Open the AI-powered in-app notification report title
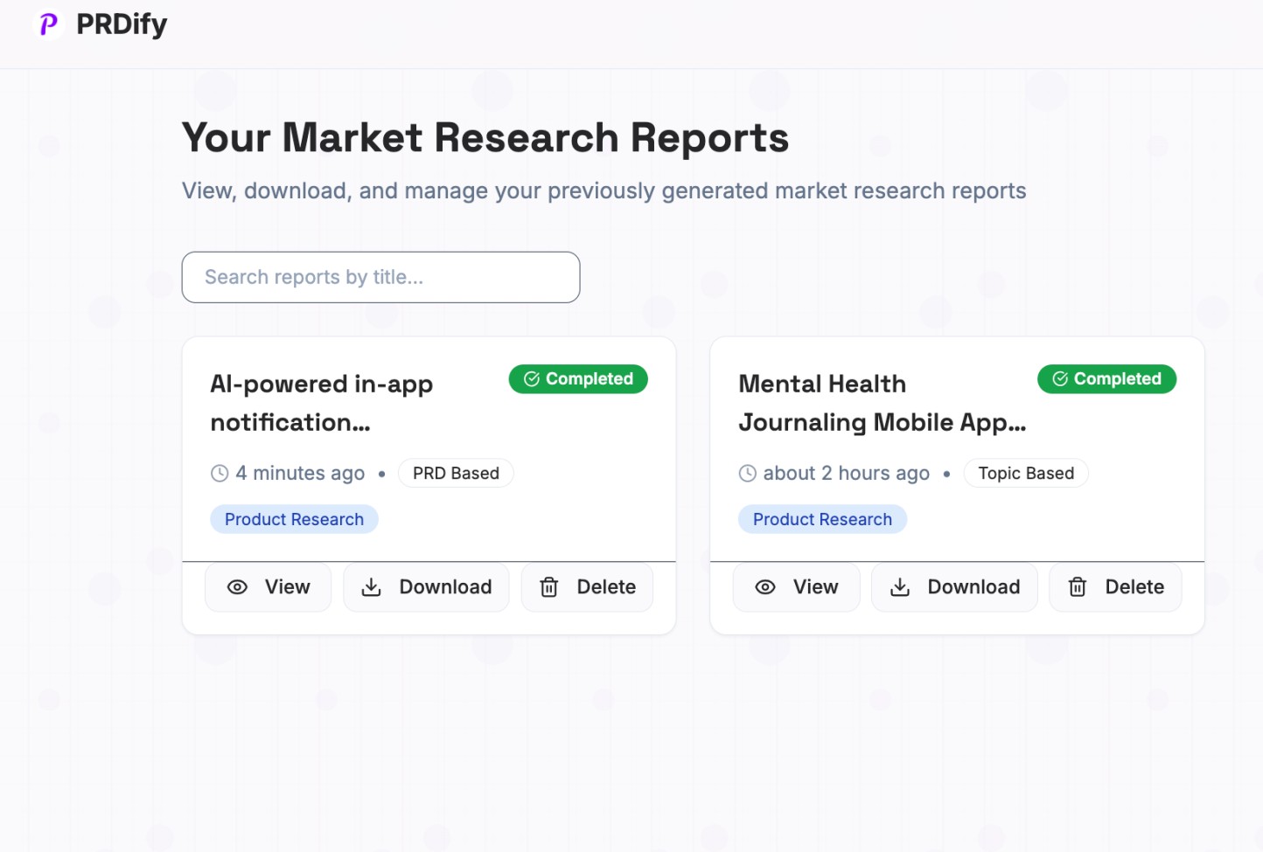 point(321,402)
